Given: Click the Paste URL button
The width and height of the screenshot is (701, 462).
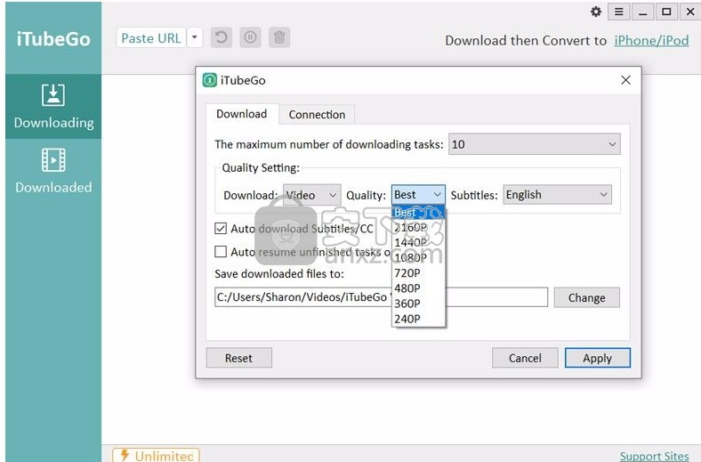Looking at the screenshot, I should pyautogui.click(x=151, y=38).
